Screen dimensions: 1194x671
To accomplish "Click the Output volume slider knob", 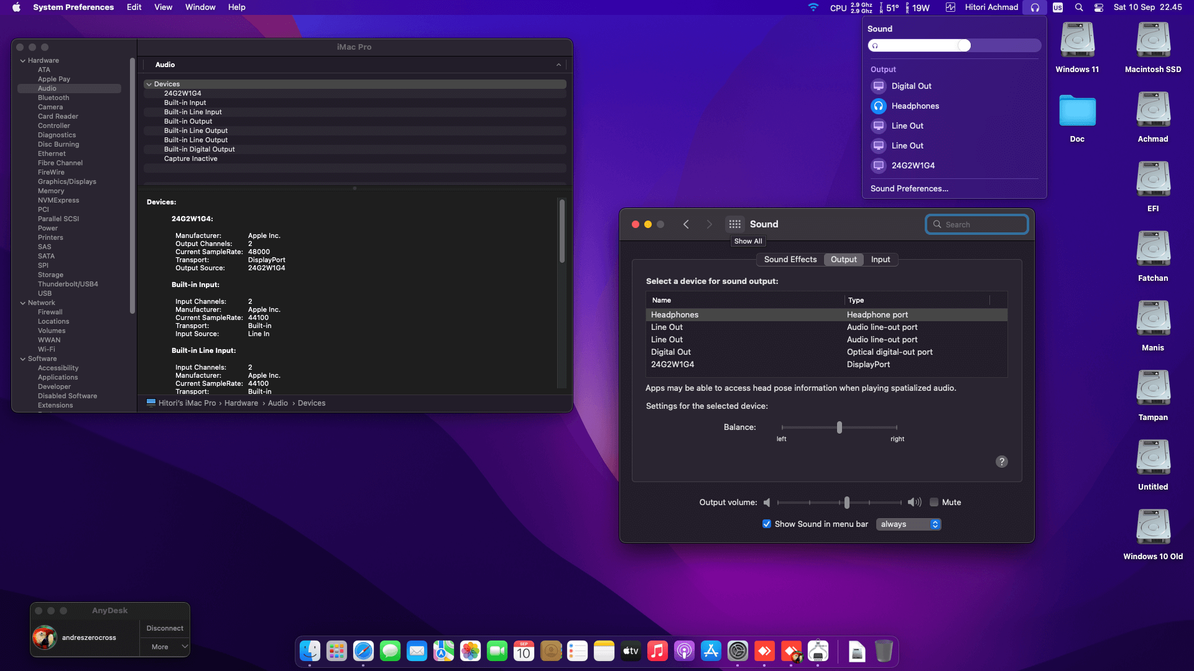I will [x=846, y=503].
